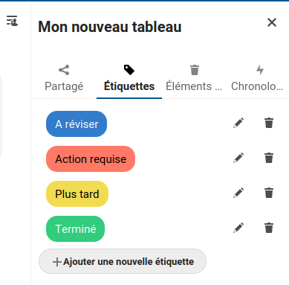The width and height of the screenshot is (289, 285).
Task: Click the "Mon nouveau tableau" title
Action: click(110, 27)
